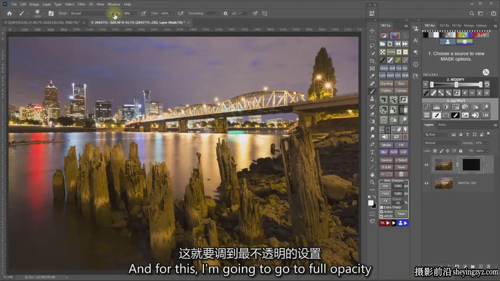Viewport: 500px width, 281px height.
Task: Click Flatten button in TK7 Cx
Action: click(386, 91)
